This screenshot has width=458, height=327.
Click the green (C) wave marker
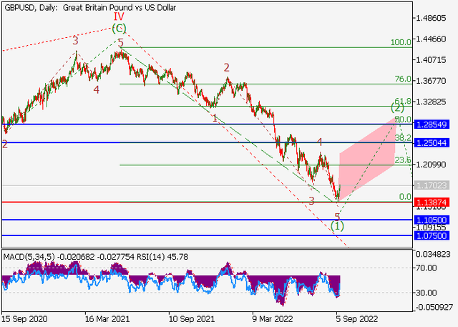click(x=120, y=29)
